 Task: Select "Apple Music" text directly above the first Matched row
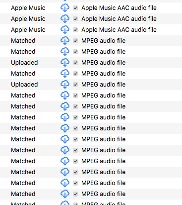point(28,30)
